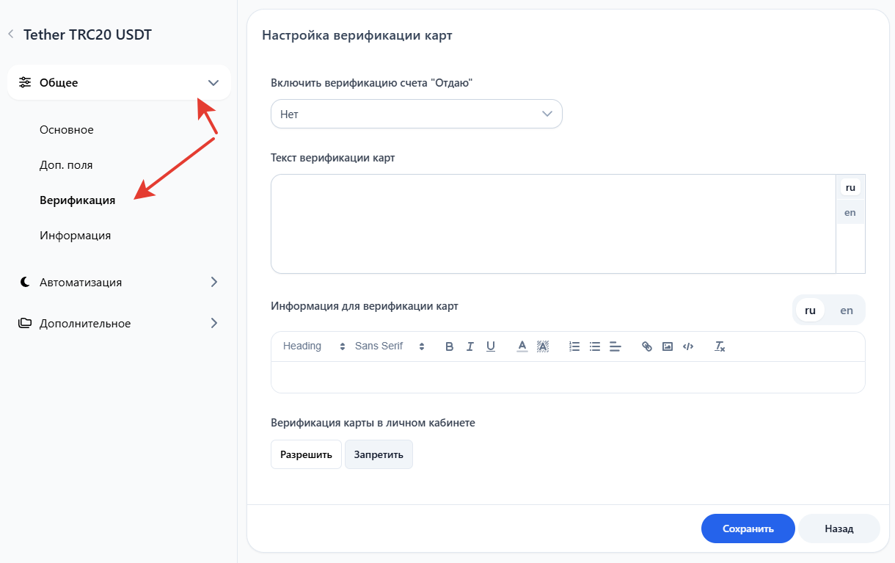Screen dimensions: 895x563
Task: Toggle bold formatting in the editor
Action: pyautogui.click(x=450, y=346)
